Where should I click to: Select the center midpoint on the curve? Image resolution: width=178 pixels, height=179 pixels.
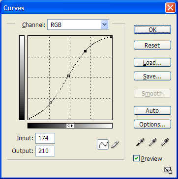[x=69, y=76]
